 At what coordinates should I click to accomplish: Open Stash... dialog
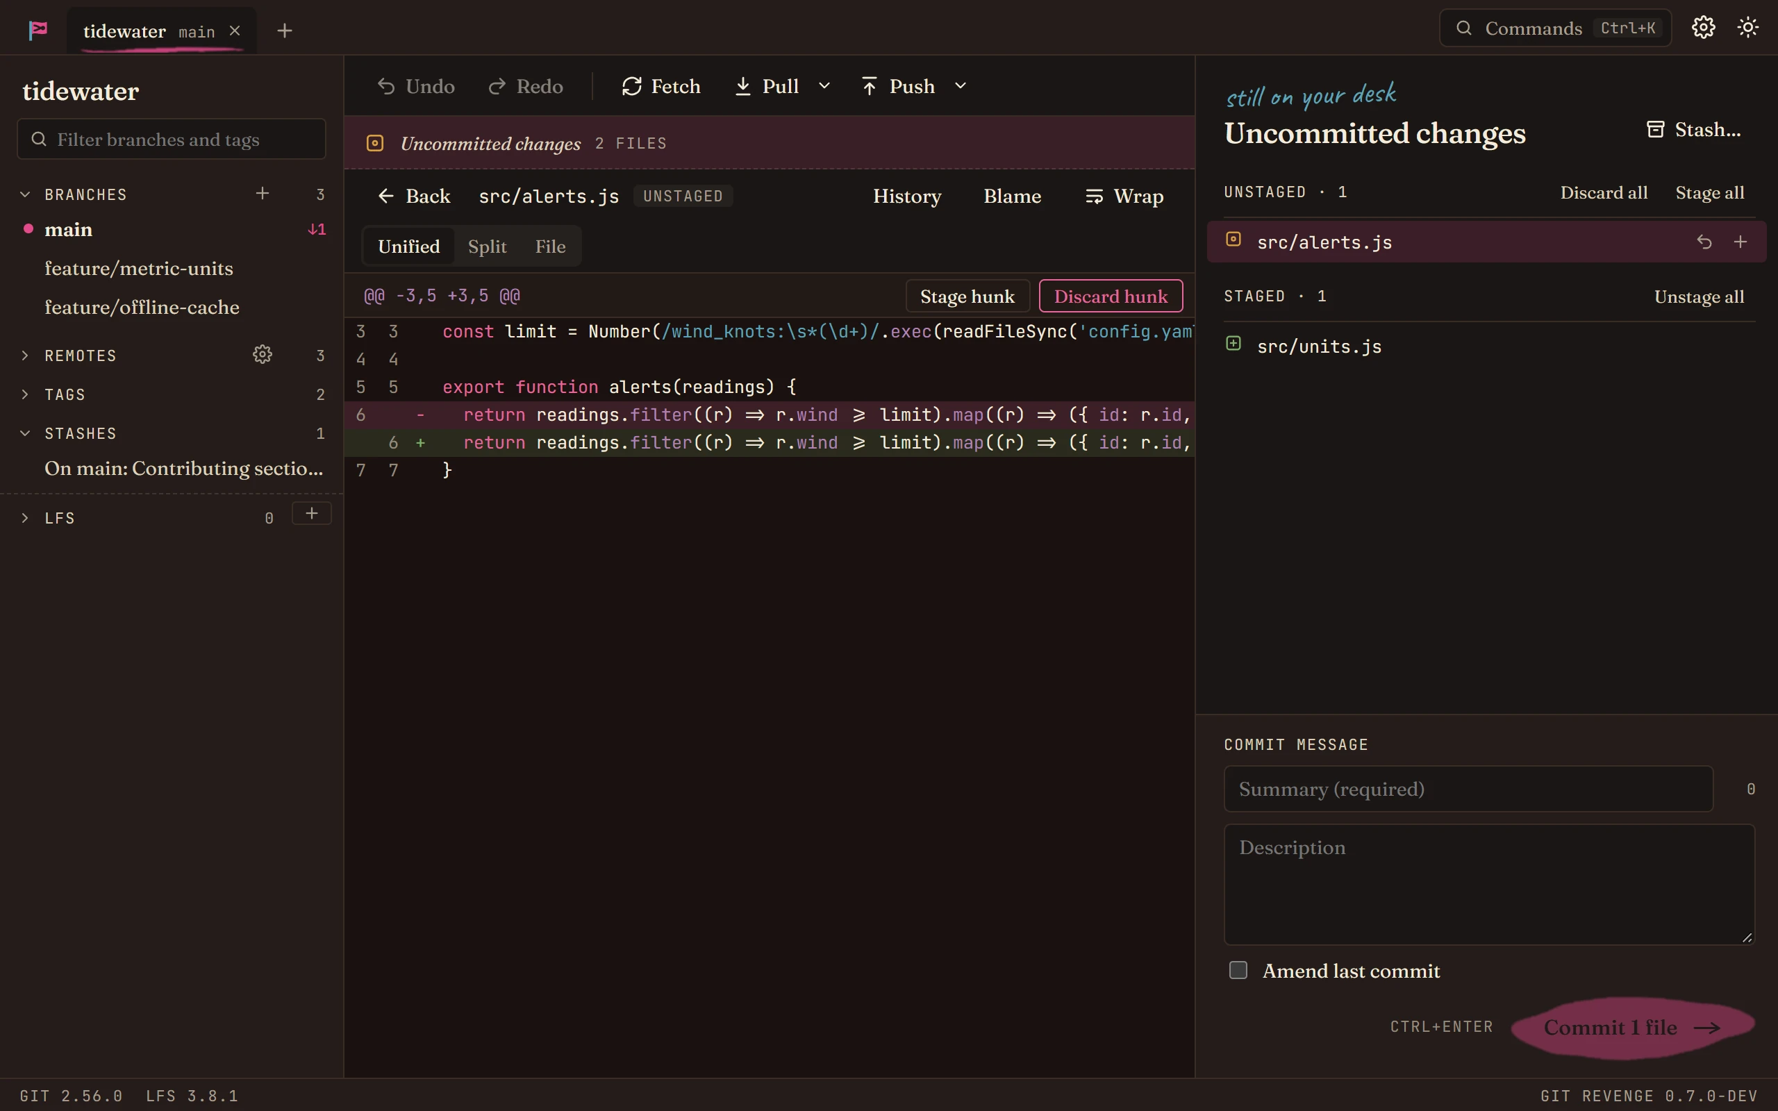click(1693, 130)
